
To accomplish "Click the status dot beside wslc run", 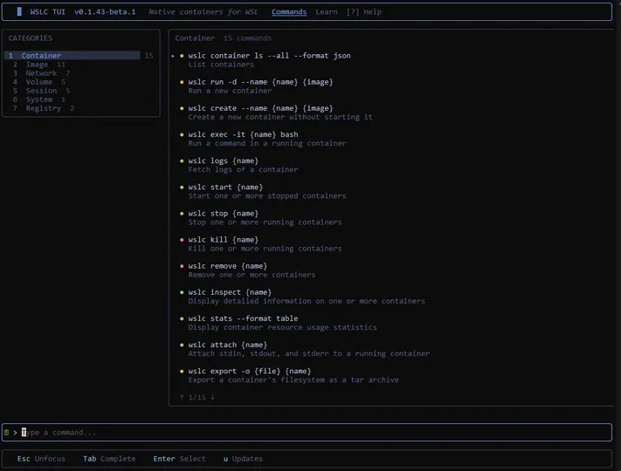I will point(182,82).
